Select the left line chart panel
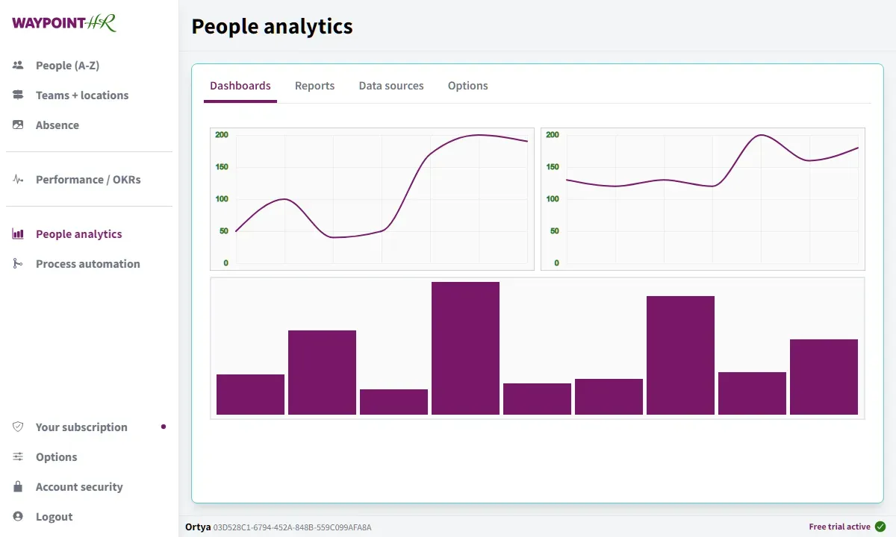The height and width of the screenshot is (537, 896). pos(371,198)
